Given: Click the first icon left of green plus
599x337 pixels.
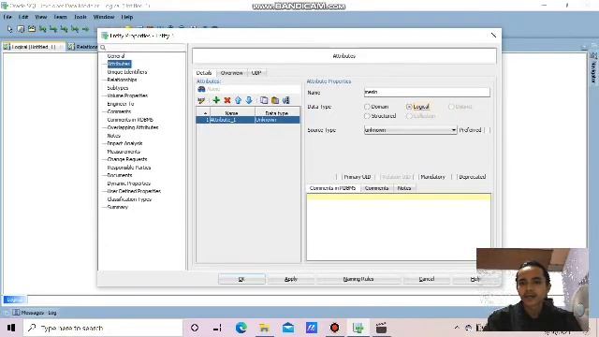Looking at the screenshot, I should (201, 100).
